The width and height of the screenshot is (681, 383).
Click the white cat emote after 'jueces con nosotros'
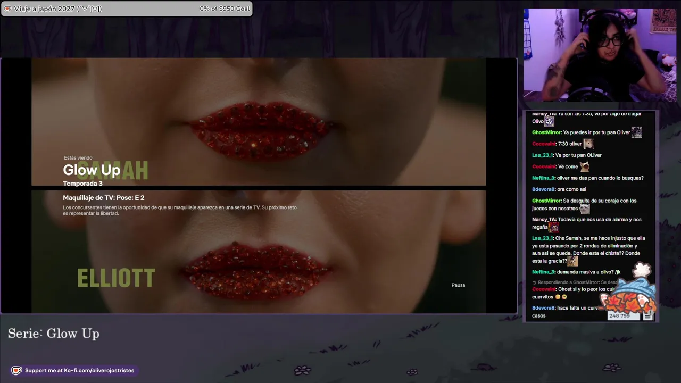[585, 209]
